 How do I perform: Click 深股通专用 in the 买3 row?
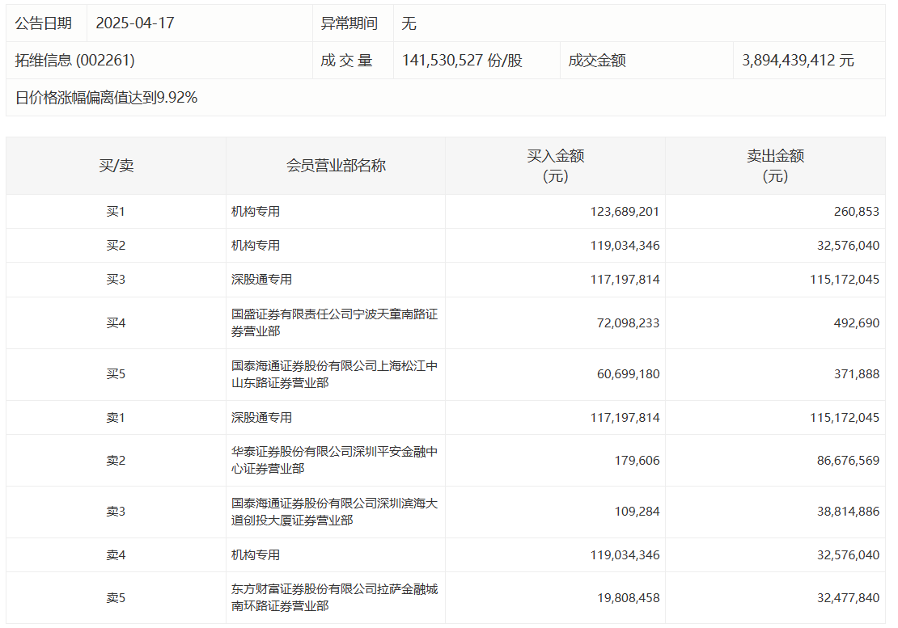[x=262, y=279]
